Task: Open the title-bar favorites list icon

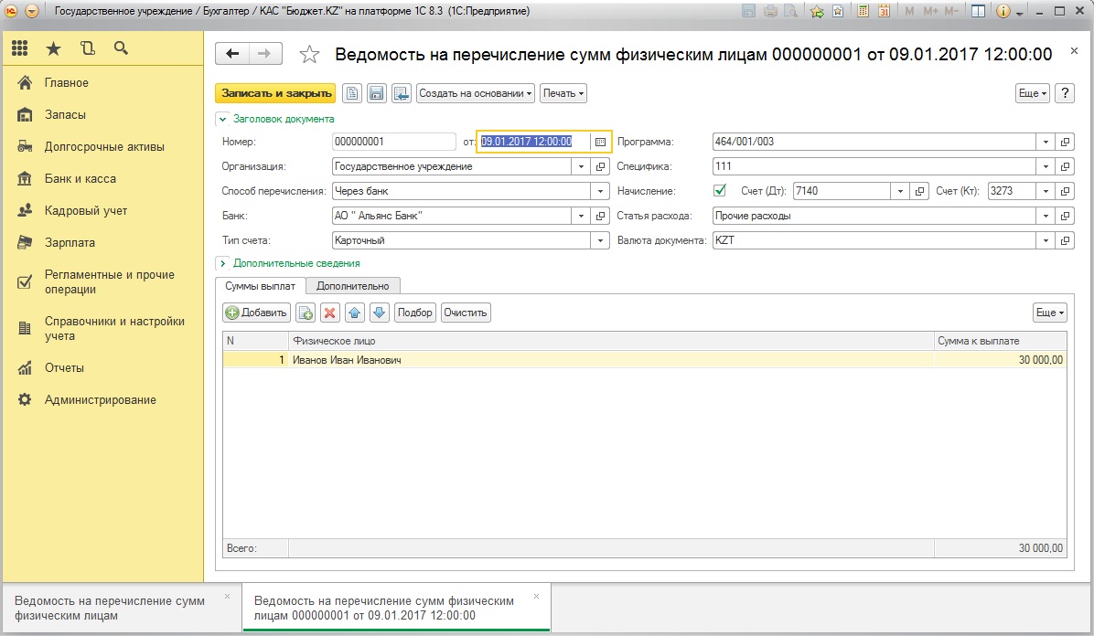Action: [838, 11]
